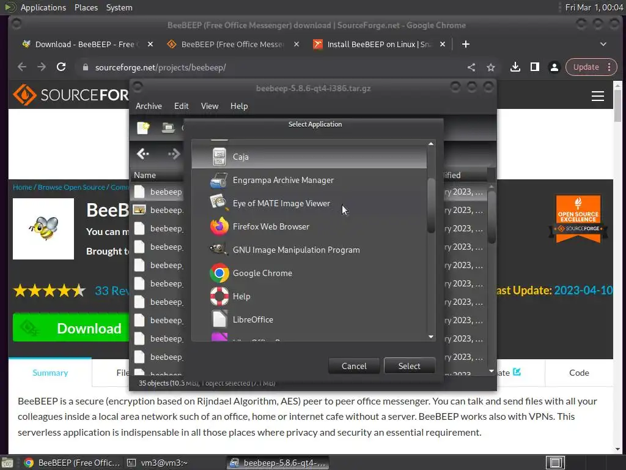Switch to Download - BeeBEEP tab
Screen dimensions: 626x470
point(86,44)
